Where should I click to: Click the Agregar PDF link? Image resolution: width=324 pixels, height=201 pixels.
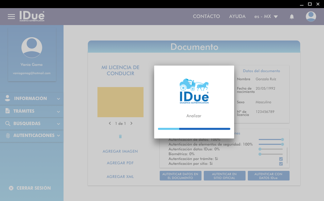click(120, 163)
